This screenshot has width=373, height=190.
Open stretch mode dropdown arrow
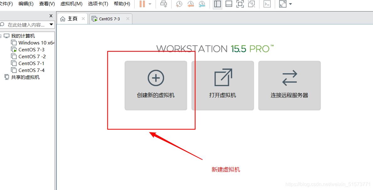(x=290, y=4)
